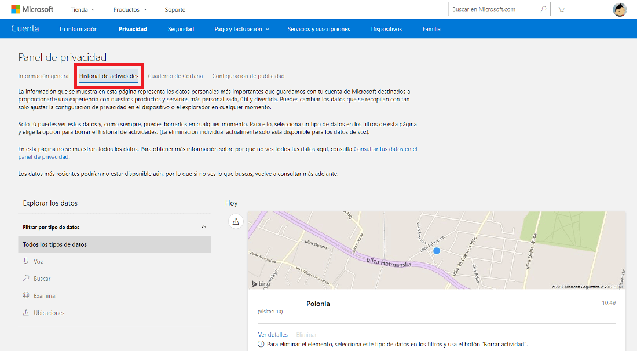Image resolution: width=637 pixels, height=351 pixels.
Task: Click the Visitas: 10 text
Action: click(270, 312)
